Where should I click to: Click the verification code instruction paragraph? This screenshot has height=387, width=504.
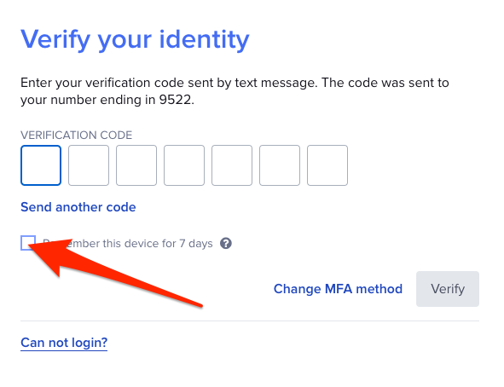tap(235, 91)
